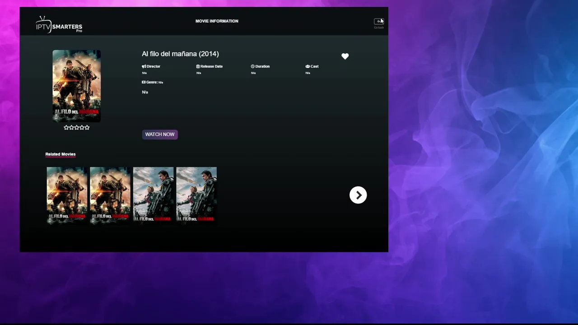Click the IPTV Smarters Pro logo
Screen dimensions: 578x325
click(59, 25)
